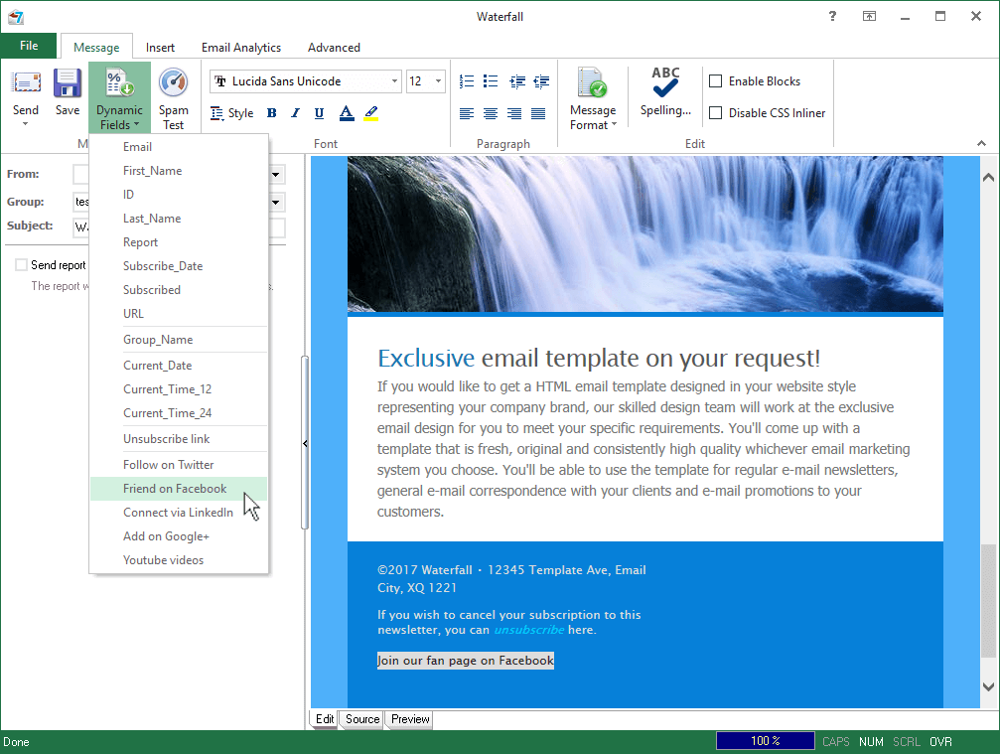Screen dimensions: 1000x754
Task: Insert the First_Name dynamic field
Action: click(179, 171)
